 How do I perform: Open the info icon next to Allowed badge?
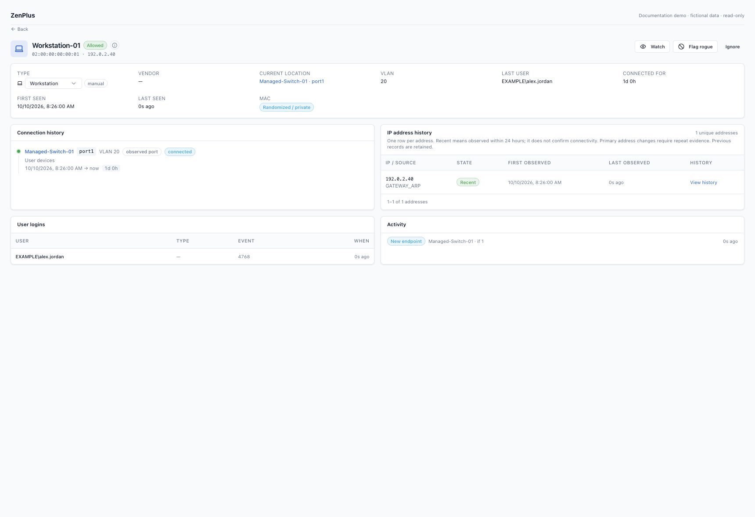115,45
